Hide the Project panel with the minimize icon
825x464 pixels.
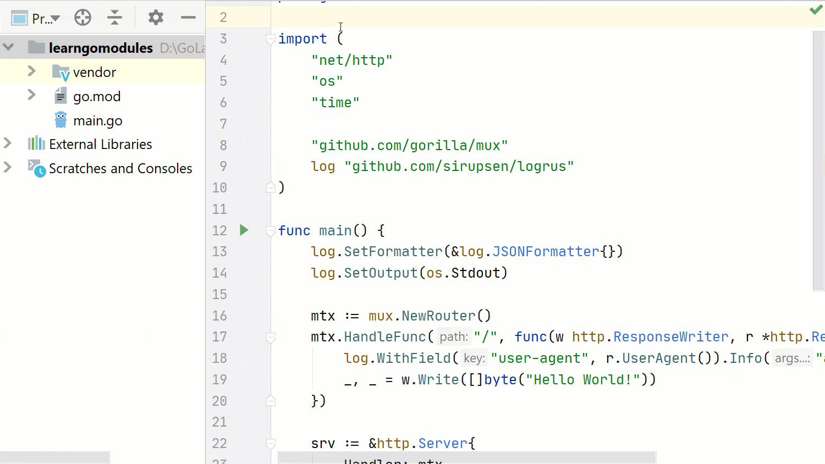click(x=188, y=17)
